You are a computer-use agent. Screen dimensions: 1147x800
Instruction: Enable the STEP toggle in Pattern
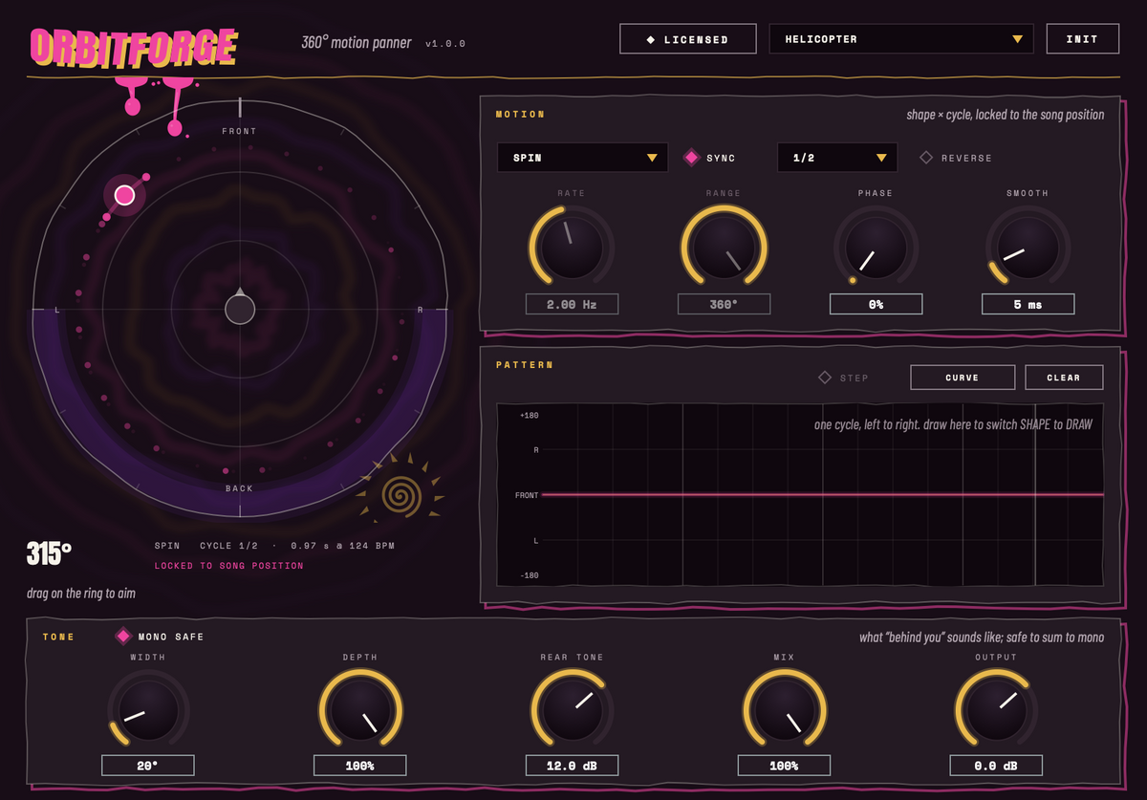coord(844,378)
